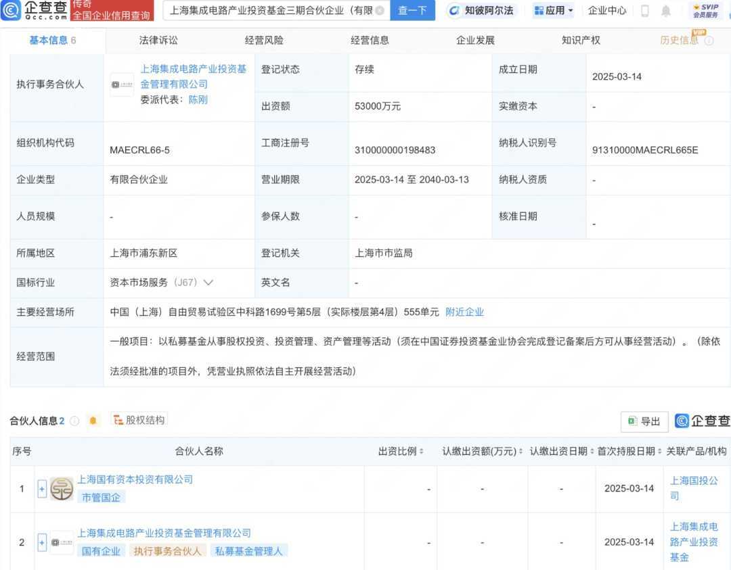
Task: Click the SVIP member service icon
Action: point(705,11)
